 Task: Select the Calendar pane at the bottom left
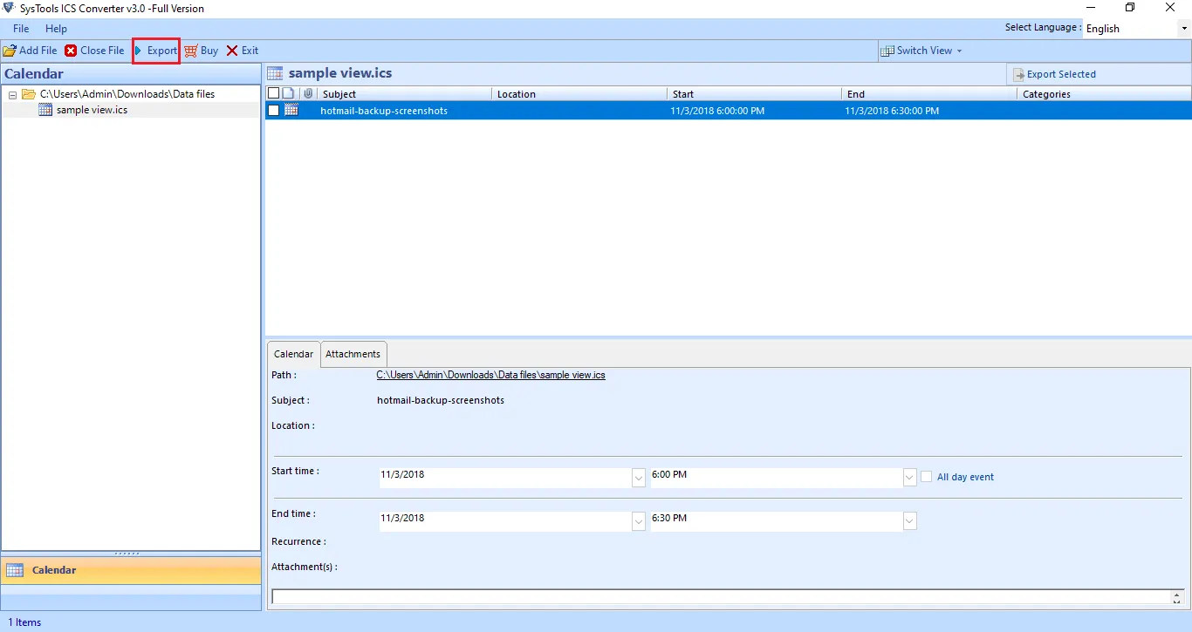pyautogui.click(x=131, y=570)
